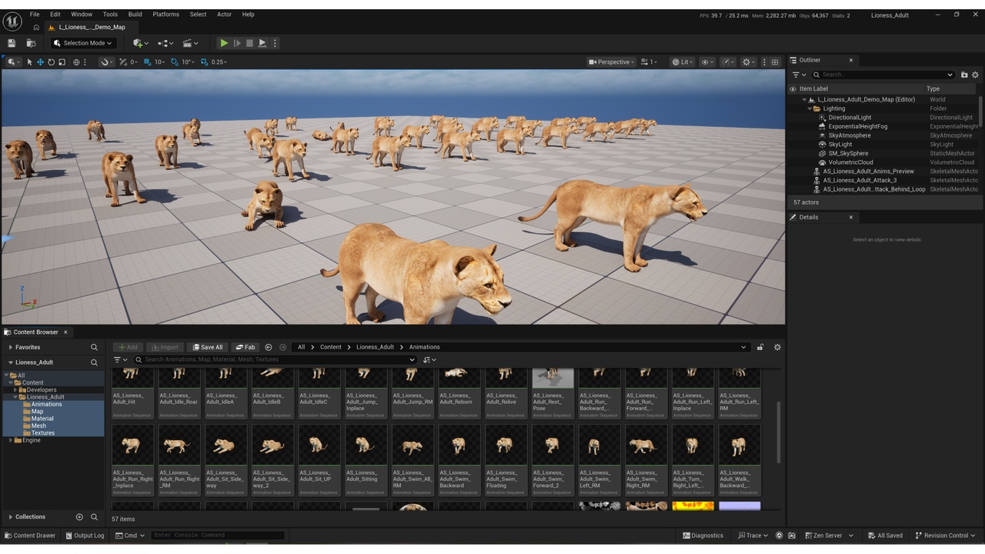This screenshot has height=554, width=985.
Task: Add a new collection with plus icon
Action: pyautogui.click(x=78, y=517)
